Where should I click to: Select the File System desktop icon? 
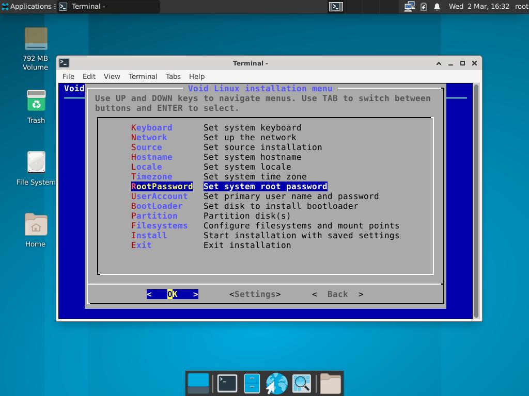36,169
